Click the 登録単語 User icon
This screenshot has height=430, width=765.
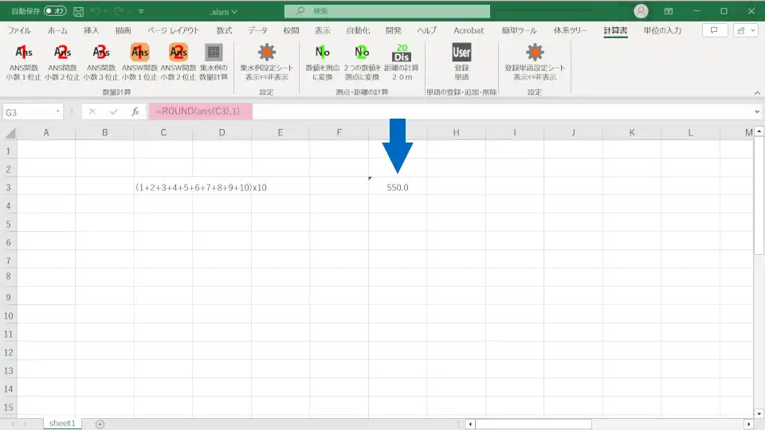click(461, 53)
